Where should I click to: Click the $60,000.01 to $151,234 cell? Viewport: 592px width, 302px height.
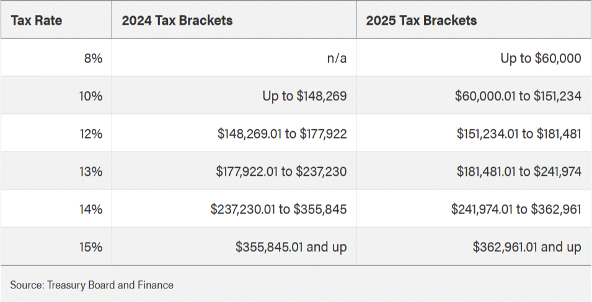[518, 96]
